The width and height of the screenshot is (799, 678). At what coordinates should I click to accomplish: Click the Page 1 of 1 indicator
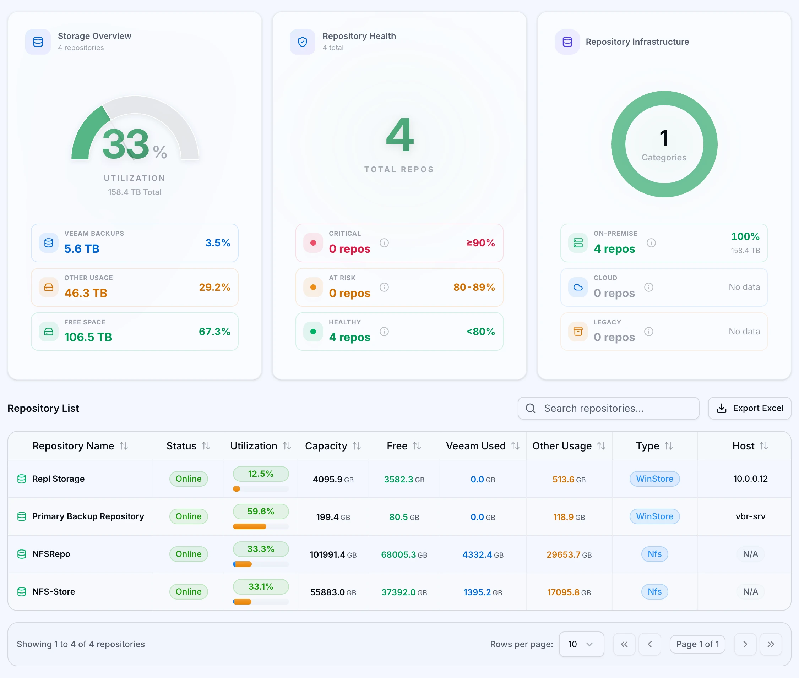click(x=697, y=644)
